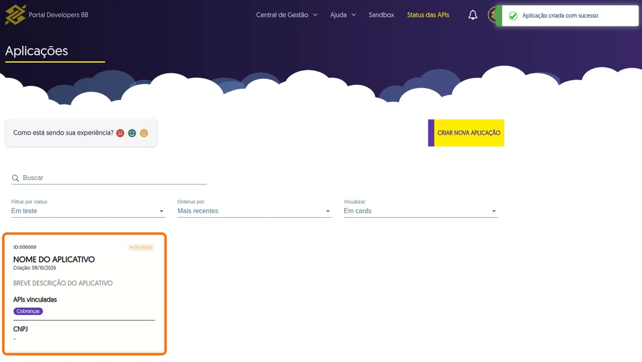Image resolution: width=642 pixels, height=362 pixels.
Task: Click the Buscar search field
Action: coord(109,177)
